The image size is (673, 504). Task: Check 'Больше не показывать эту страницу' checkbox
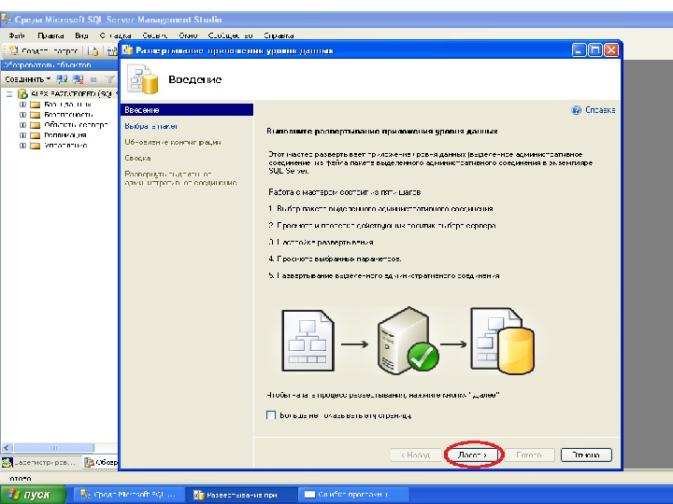(x=271, y=414)
